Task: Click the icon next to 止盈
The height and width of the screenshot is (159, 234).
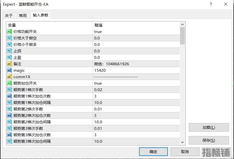Action: [9, 57]
